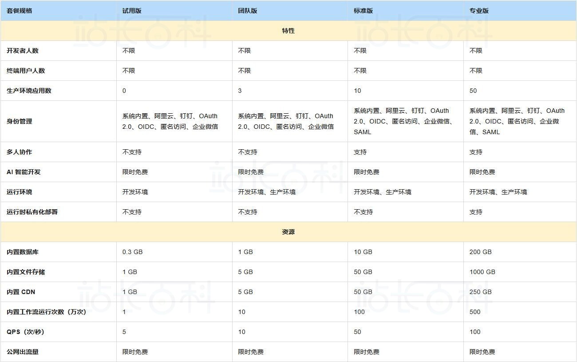Click 不支持 for 试用版 运行时私有化部署
Image resolution: width=577 pixels, height=362 pixels.
tap(130, 212)
